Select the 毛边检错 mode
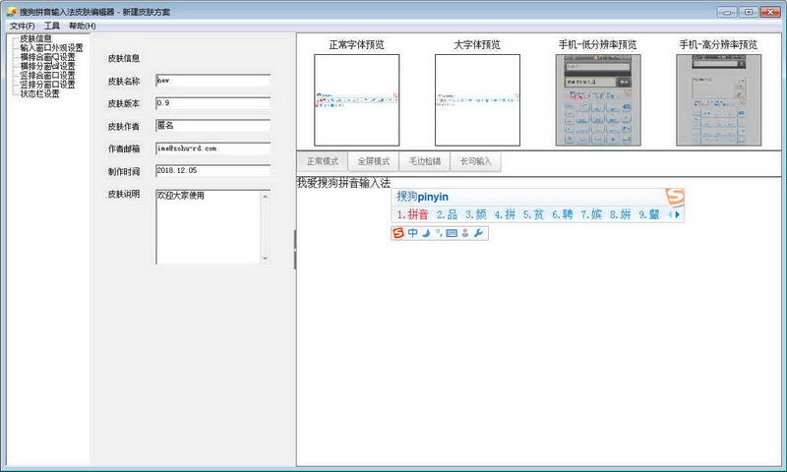This screenshot has height=472, width=787. tap(424, 161)
